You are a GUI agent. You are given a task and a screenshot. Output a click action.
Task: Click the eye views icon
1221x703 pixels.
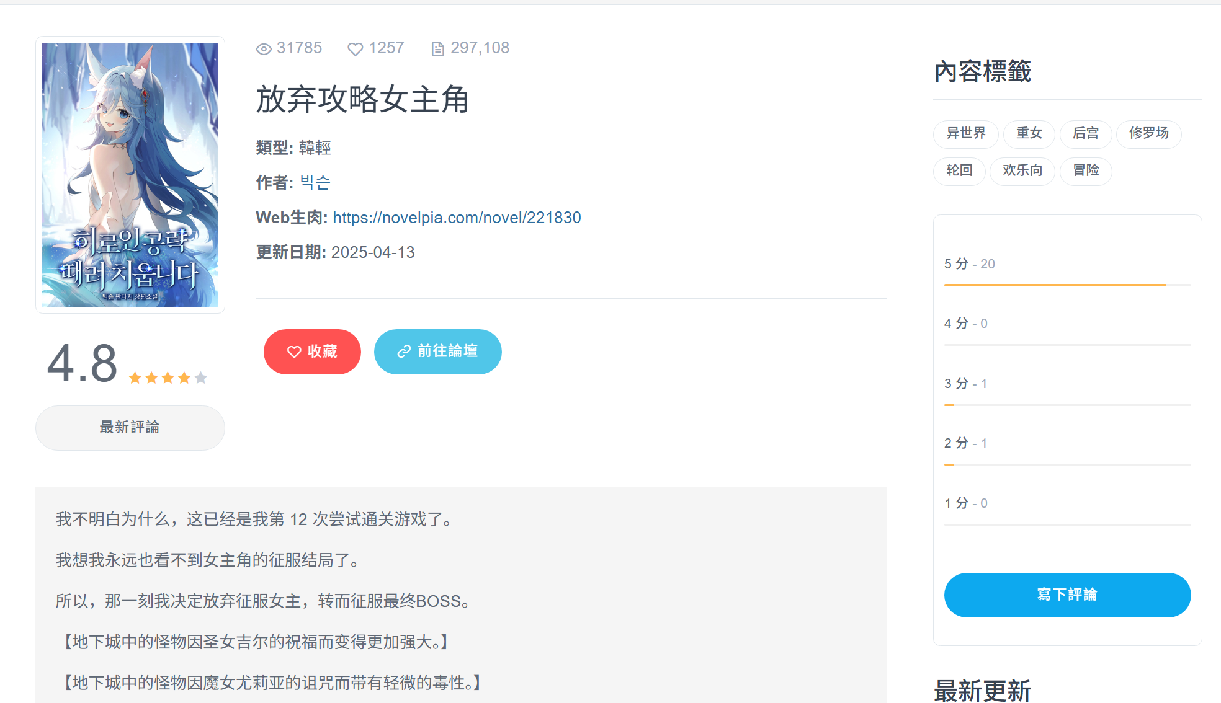point(264,49)
